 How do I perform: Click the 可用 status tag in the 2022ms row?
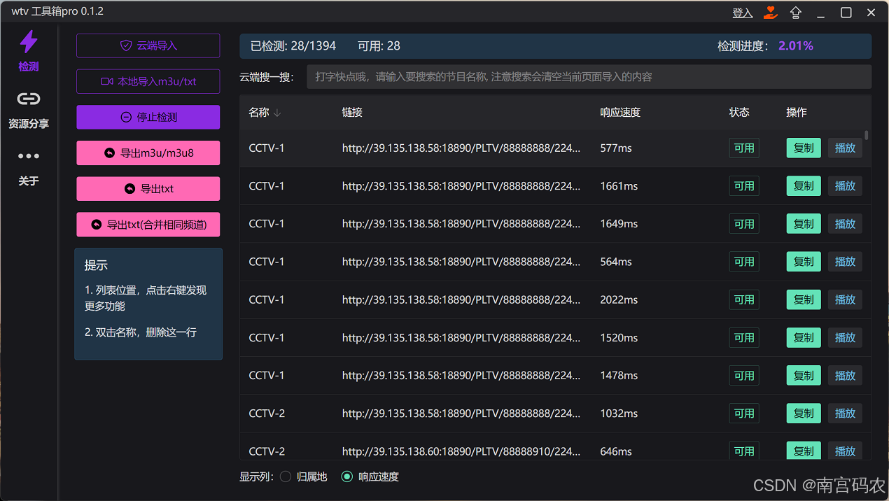point(744,299)
